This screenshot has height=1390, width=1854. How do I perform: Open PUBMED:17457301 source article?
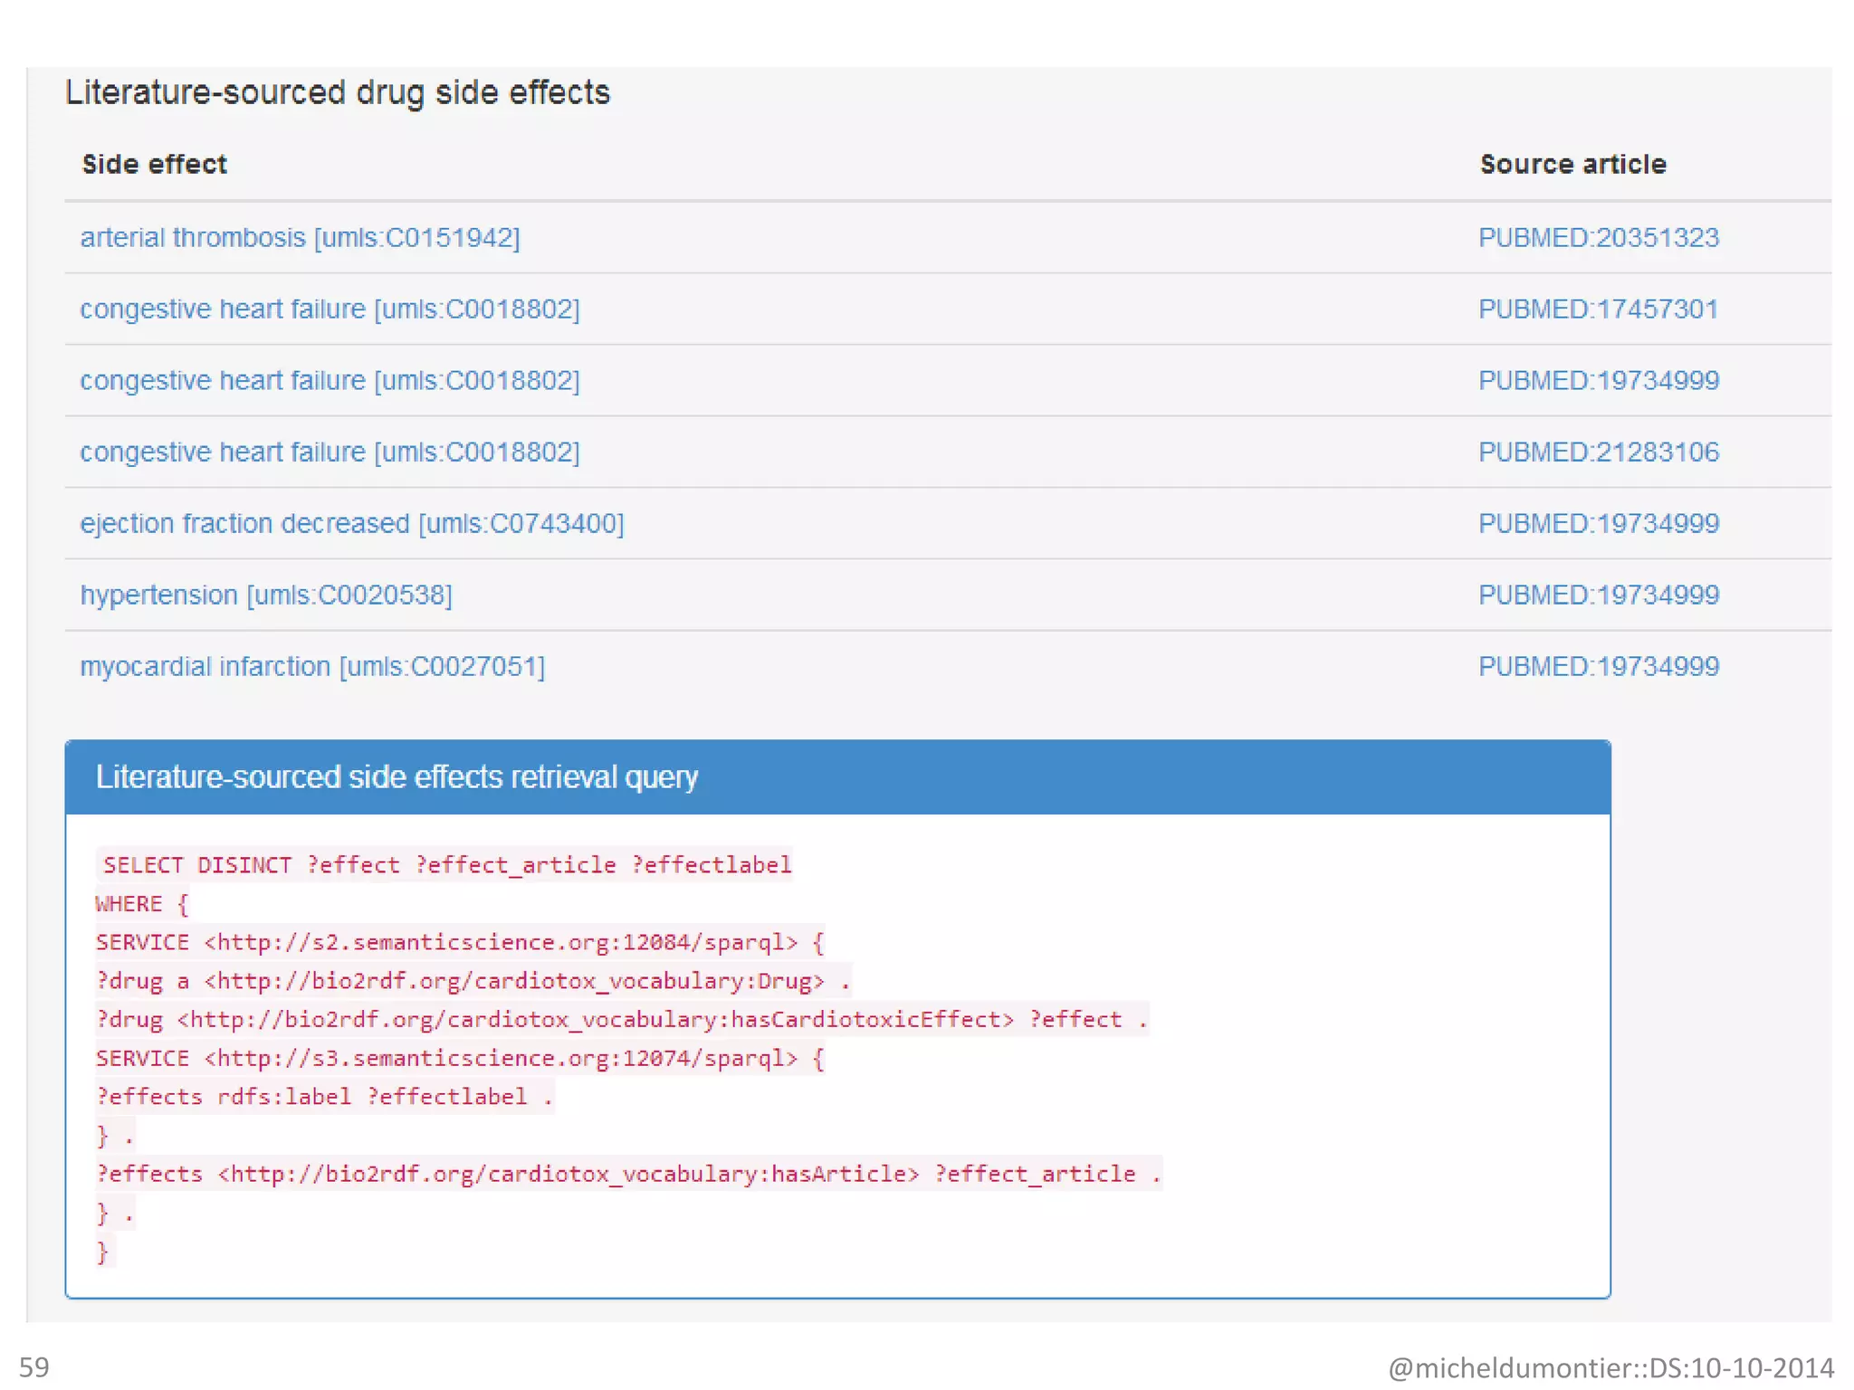pyautogui.click(x=1598, y=309)
